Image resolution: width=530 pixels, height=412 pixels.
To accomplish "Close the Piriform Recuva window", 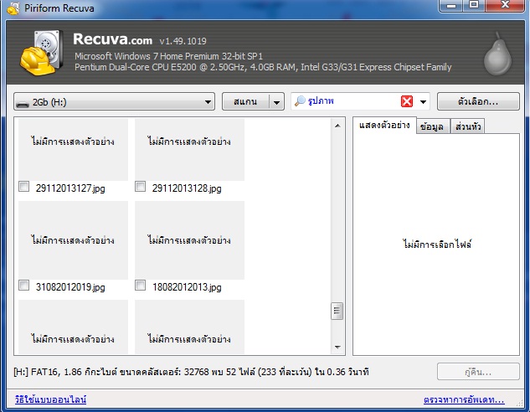I will [x=505, y=5].
